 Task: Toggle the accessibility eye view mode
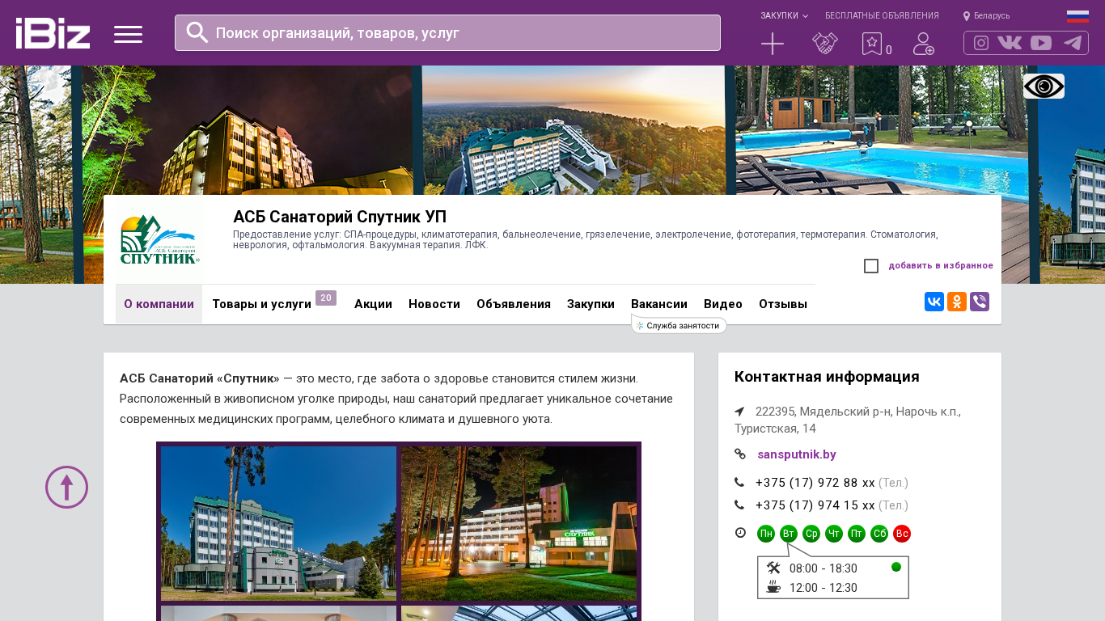pyautogui.click(x=1044, y=86)
